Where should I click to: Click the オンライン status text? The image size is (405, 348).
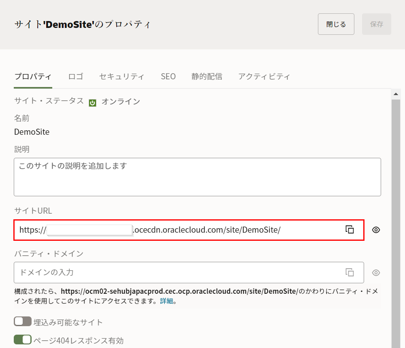click(x=121, y=102)
